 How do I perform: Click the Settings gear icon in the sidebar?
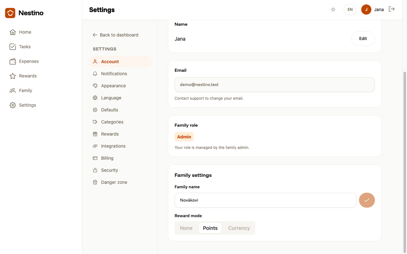13,105
